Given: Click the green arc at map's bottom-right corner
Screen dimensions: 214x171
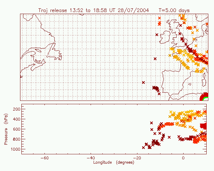Looking at the screenshot, I should [205, 99].
